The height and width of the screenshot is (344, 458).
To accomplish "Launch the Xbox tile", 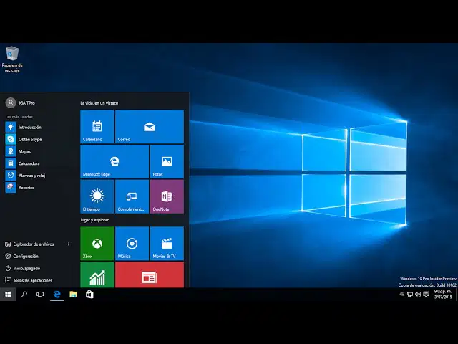I will 97,244.
